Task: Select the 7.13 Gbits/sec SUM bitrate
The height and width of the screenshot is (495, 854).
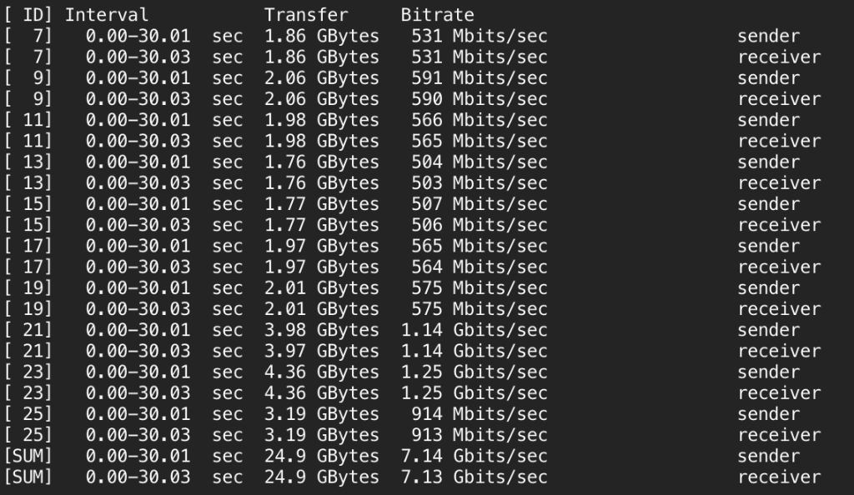Action: (x=475, y=477)
